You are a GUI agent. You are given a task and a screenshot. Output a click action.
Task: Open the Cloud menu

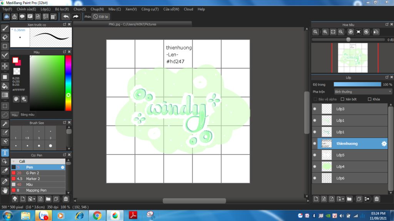[x=188, y=9]
